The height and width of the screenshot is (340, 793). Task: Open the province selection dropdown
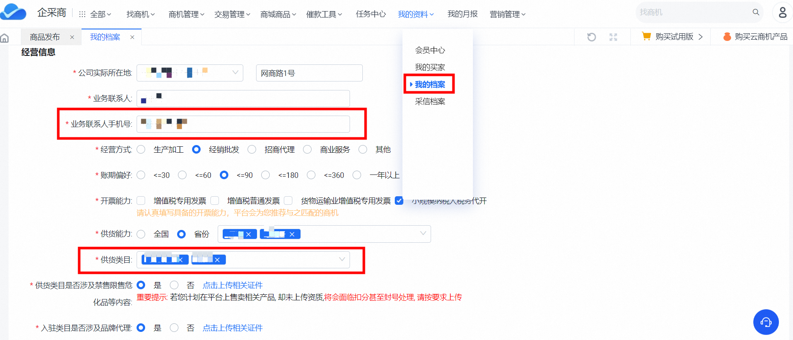coord(324,234)
